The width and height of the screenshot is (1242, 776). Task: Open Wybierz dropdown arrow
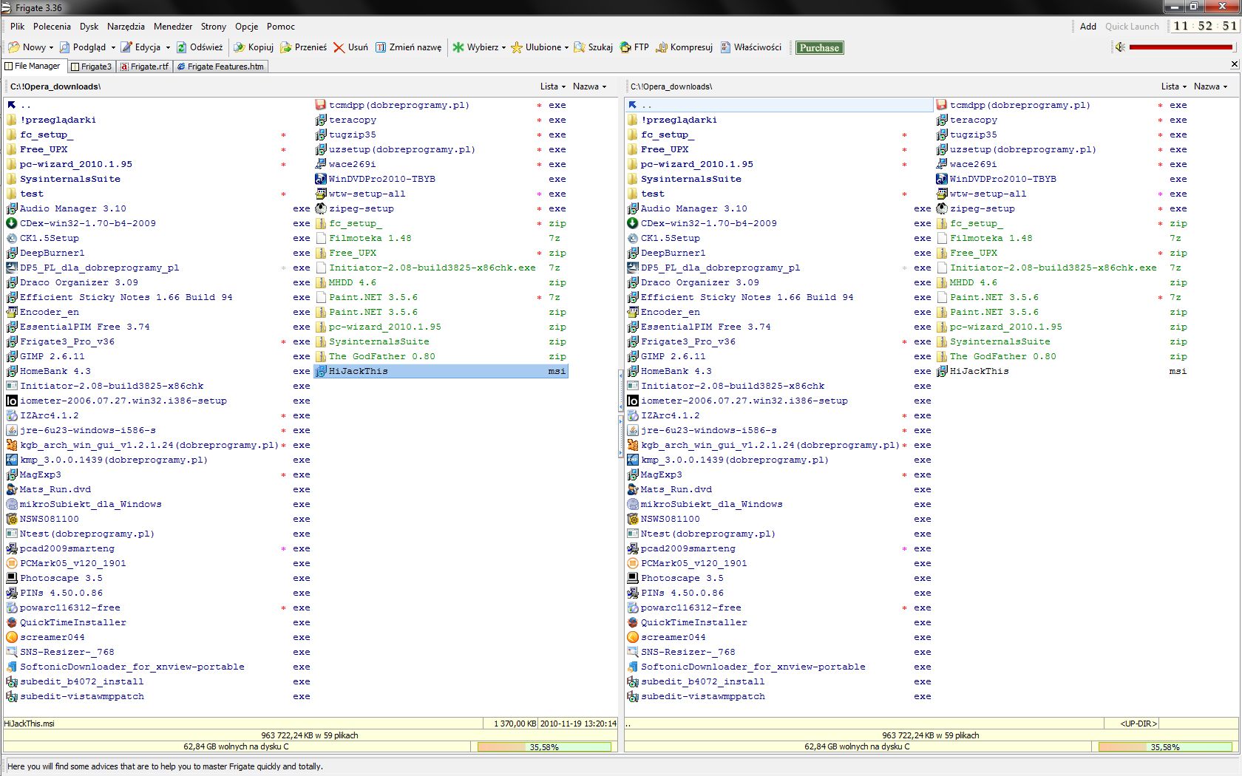503,47
